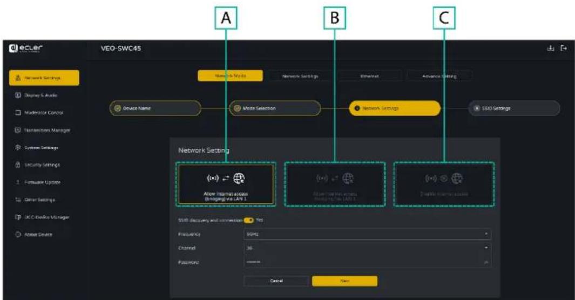Show password with the eye icon

486,262
